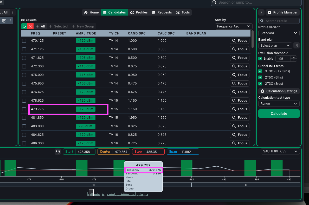Image resolution: width=309 pixels, height=205 pixels.
Task: Click the candidates table vertical scrollbar
Action: pyautogui.click(x=252, y=39)
